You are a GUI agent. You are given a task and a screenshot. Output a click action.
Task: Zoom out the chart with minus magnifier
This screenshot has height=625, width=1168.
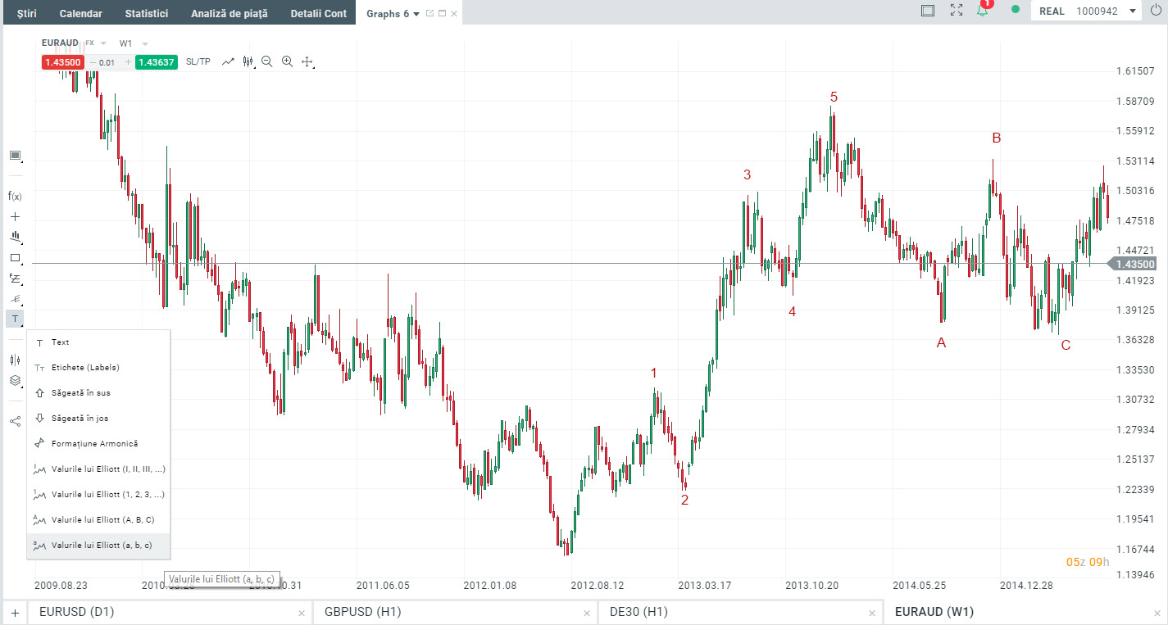tap(267, 61)
